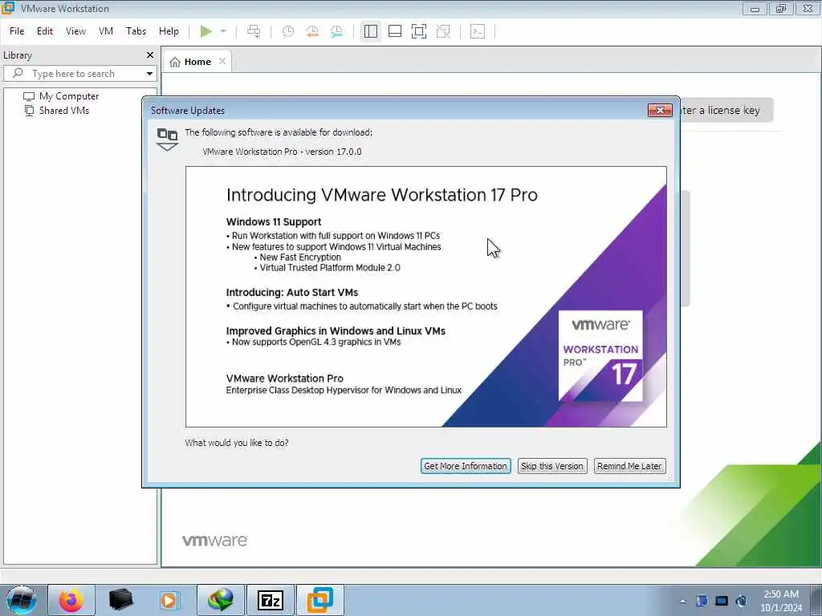Viewport: 822px width, 616px height.
Task: Click the license key button behind dialog
Action: tap(727, 110)
